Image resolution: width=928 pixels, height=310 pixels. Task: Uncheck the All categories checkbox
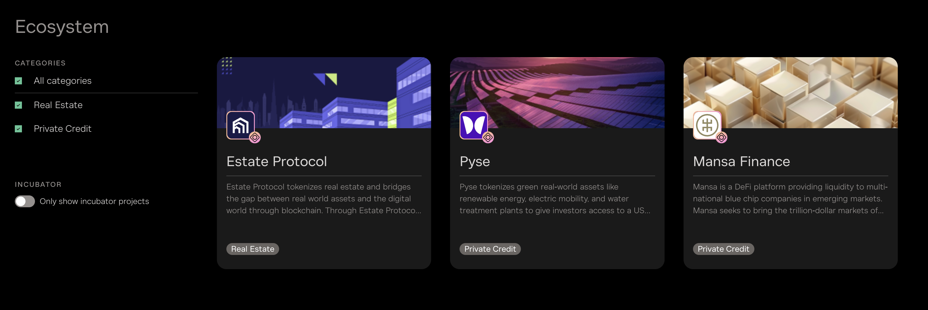(18, 81)
